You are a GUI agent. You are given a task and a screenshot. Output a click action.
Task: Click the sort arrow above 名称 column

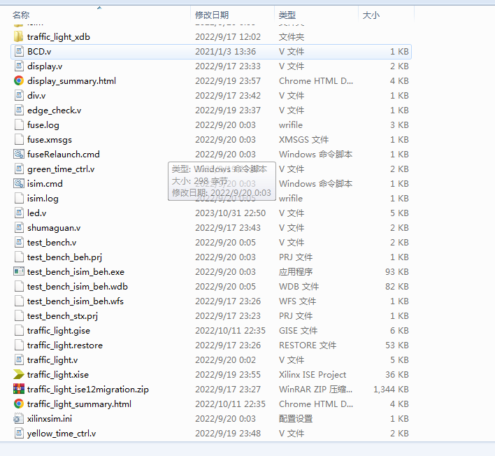tap(99, 8)
